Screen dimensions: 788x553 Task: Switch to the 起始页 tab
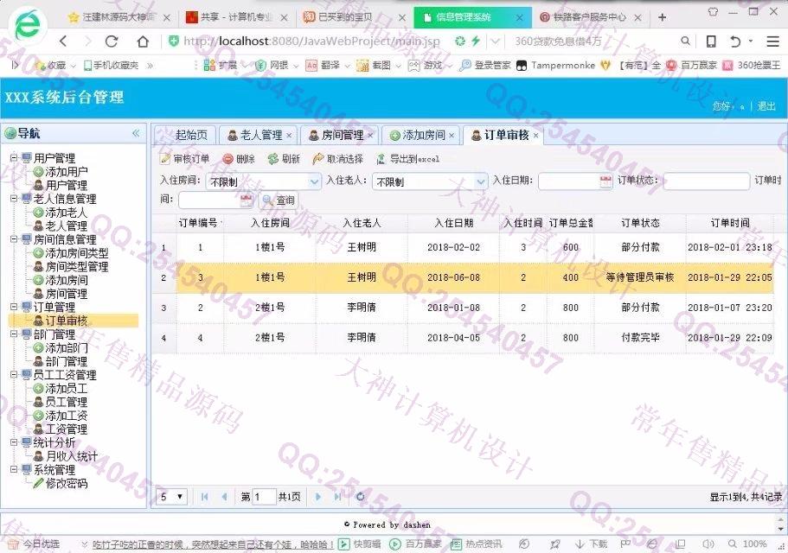pyautogui.click(x=191, y=135)
